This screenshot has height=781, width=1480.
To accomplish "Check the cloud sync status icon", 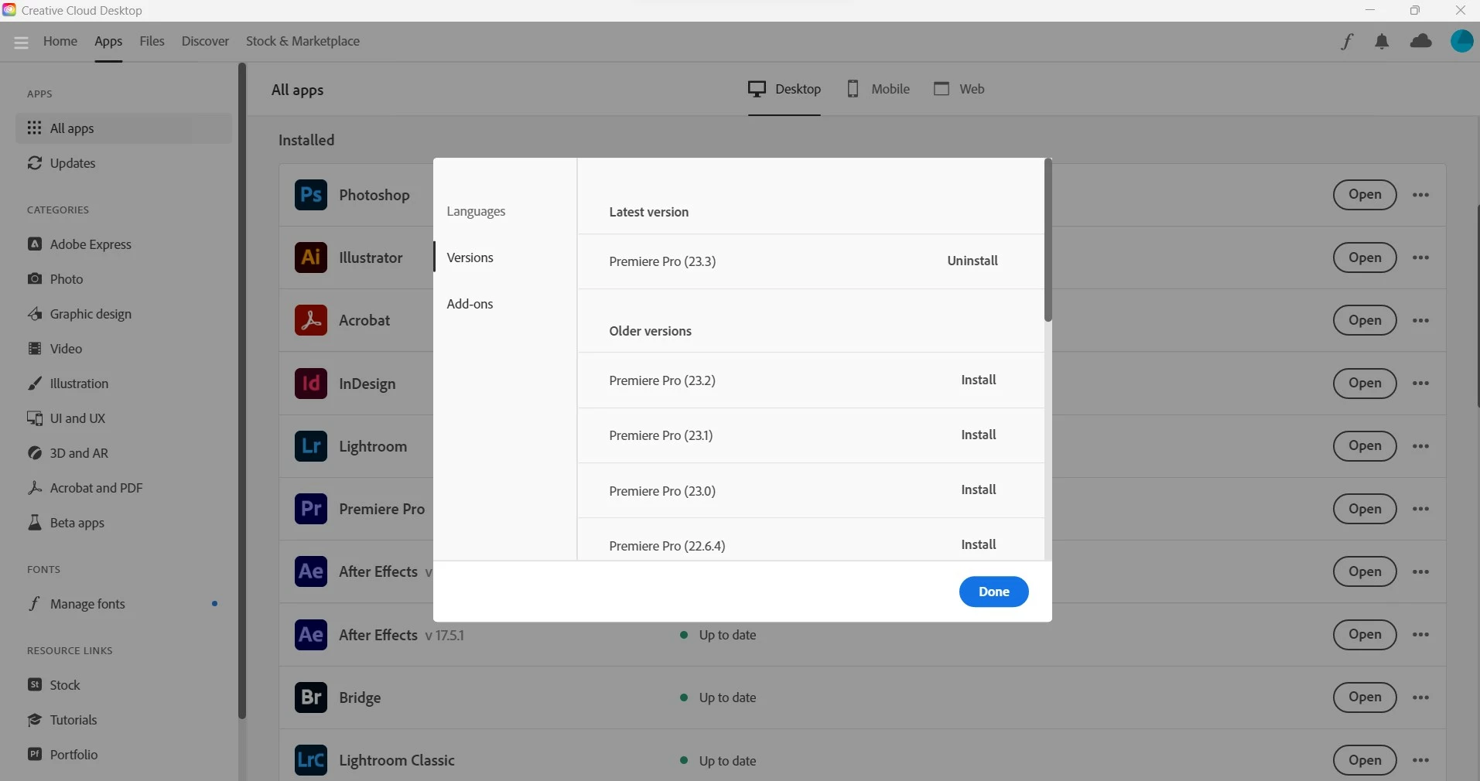I will 1421,41.
